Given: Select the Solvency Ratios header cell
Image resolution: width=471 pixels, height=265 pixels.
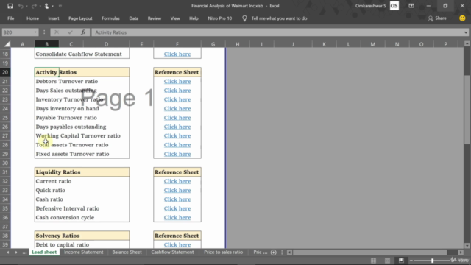Looking at the screenshot, I should pyautogui.click(x=82, y=236).
